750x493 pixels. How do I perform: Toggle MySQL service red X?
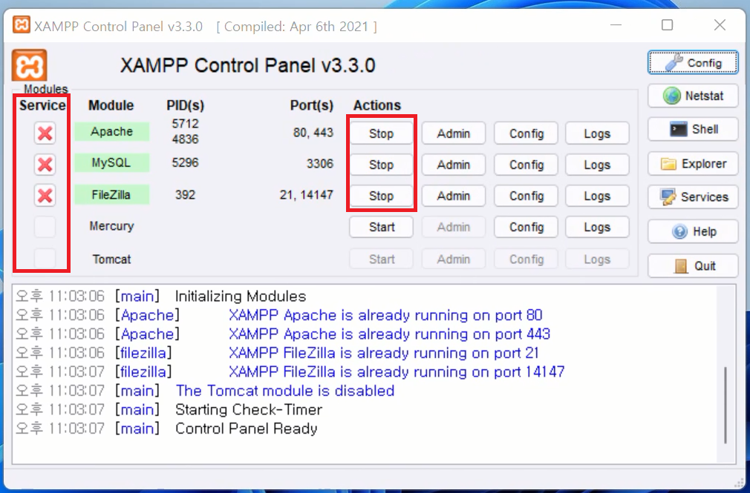pos(45,165)
